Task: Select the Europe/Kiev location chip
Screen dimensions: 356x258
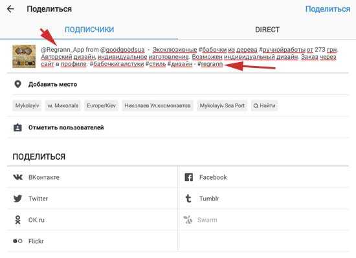Action: coord(101,105)
